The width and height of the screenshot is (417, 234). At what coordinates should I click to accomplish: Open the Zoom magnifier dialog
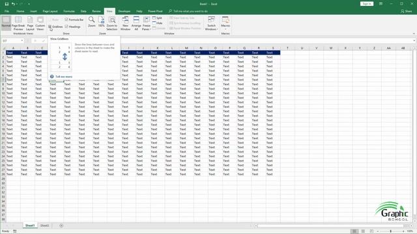point(91,21)
